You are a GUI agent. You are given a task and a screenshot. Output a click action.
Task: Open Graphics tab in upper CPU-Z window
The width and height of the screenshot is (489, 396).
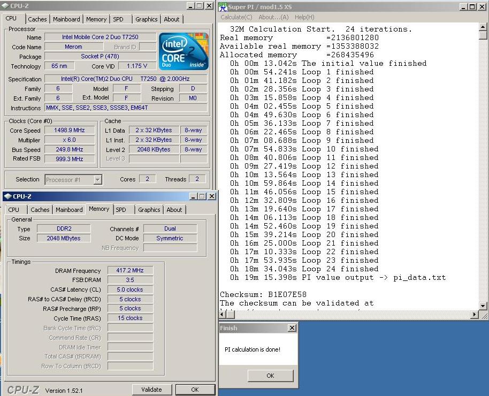[x=146, y=19]
